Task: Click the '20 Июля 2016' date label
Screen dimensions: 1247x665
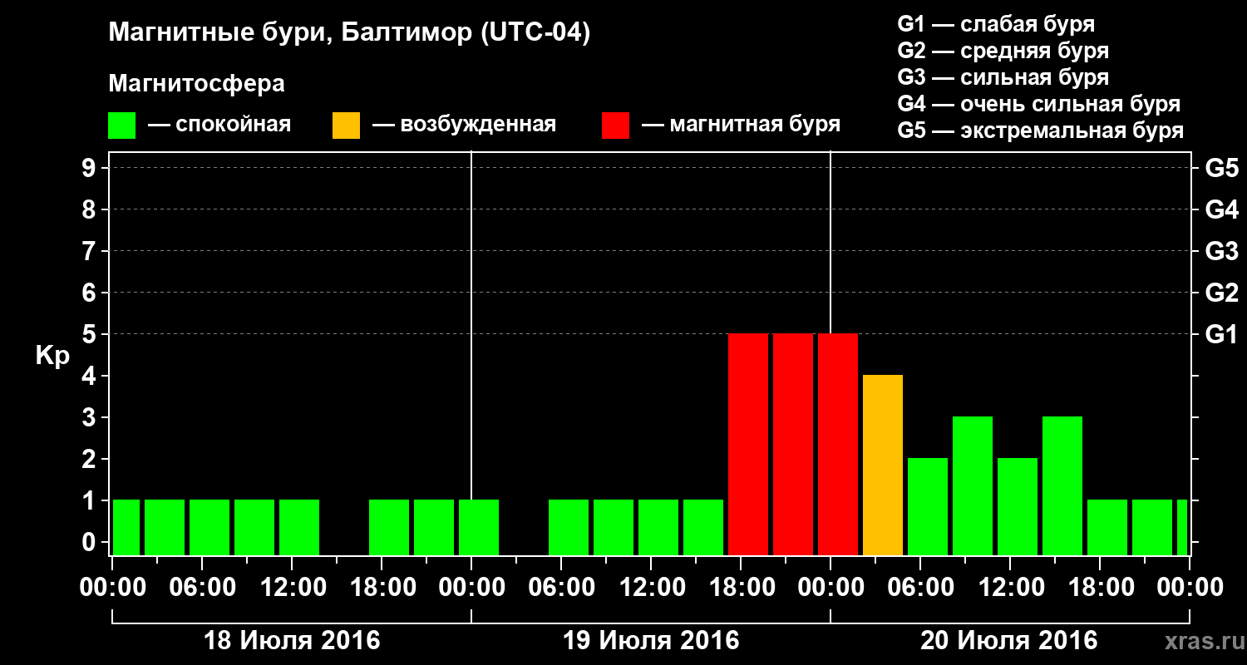Action: tap(1009, 641)
